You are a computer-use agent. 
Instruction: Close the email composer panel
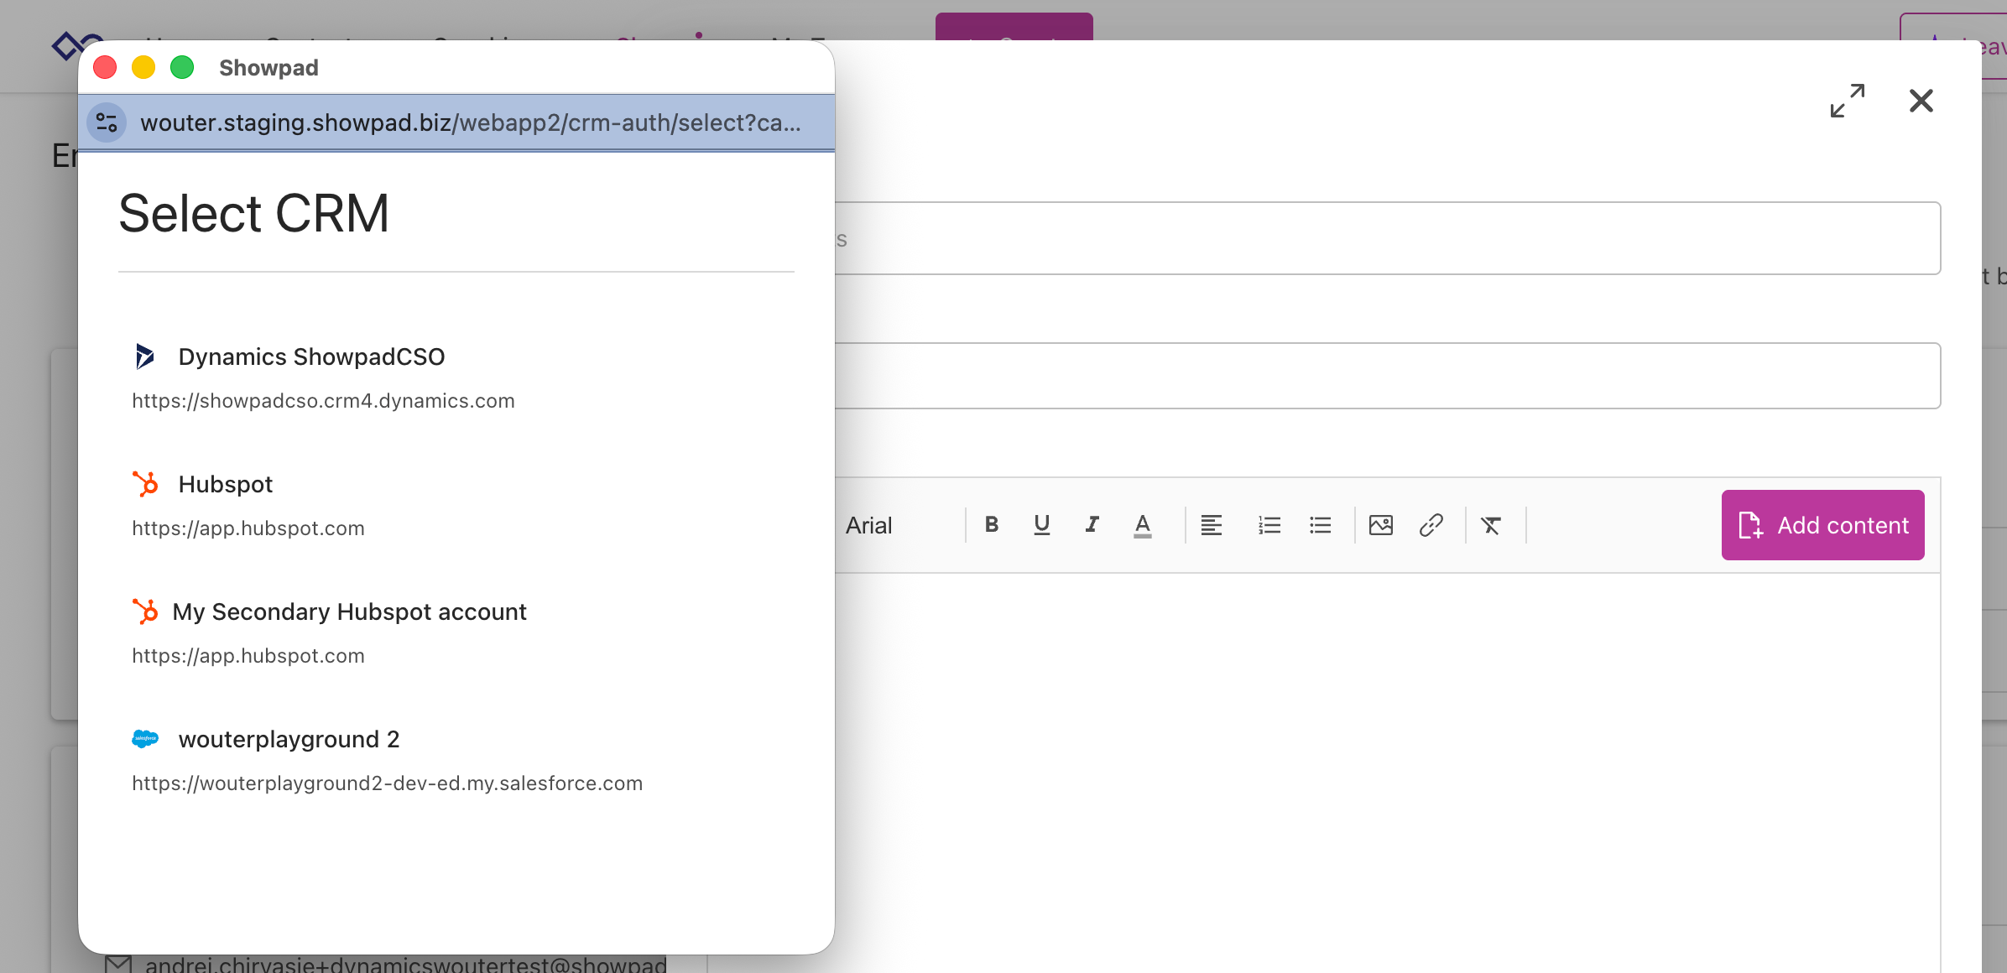[1921, 101]
